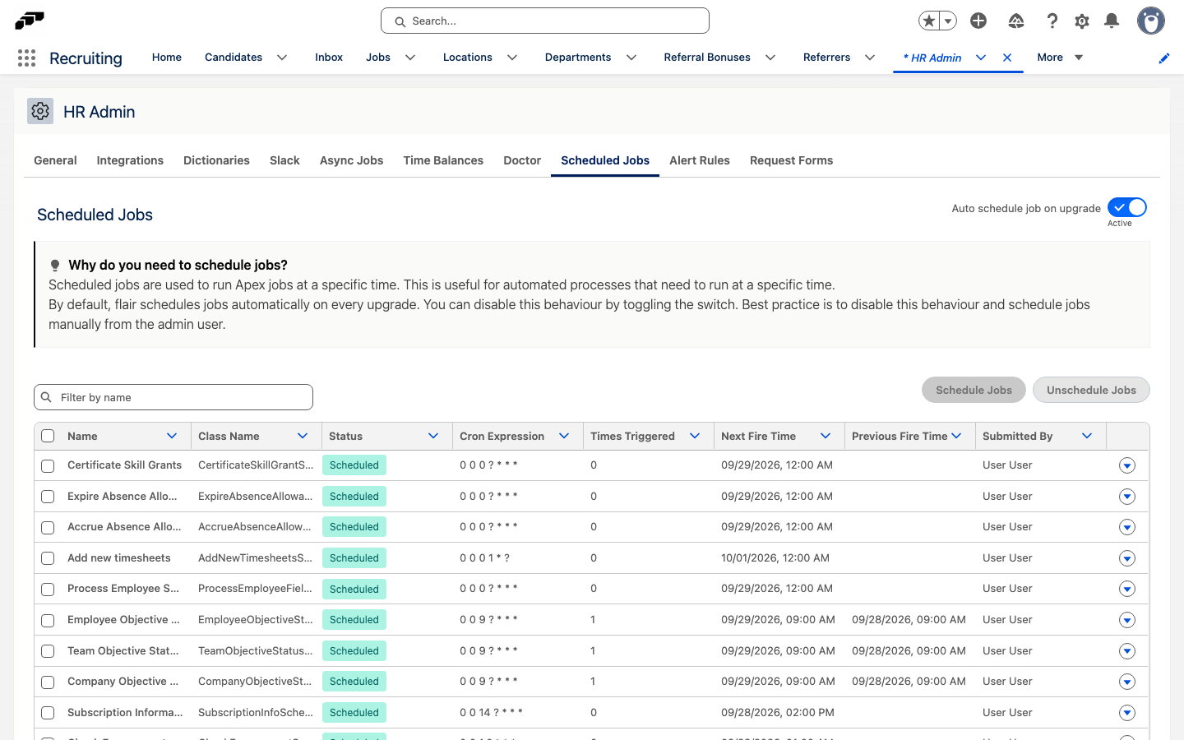The height and width of the screenshot is (740, 1184).
Task: Open the Cron Expression column menu
Action: (564, 436)
